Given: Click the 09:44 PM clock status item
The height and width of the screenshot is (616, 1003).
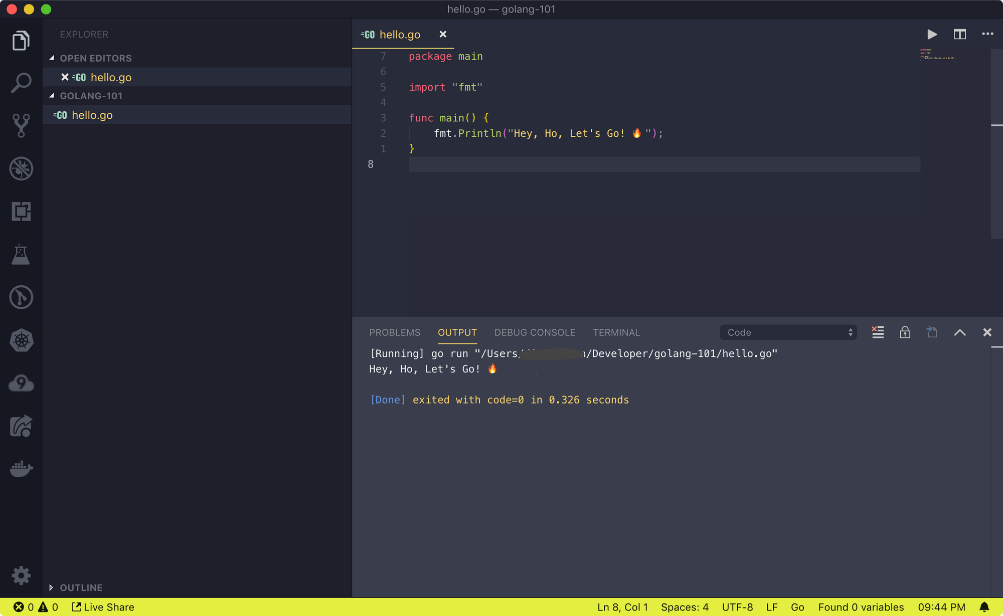Looking at the screenshot, I should pos(941,607).
